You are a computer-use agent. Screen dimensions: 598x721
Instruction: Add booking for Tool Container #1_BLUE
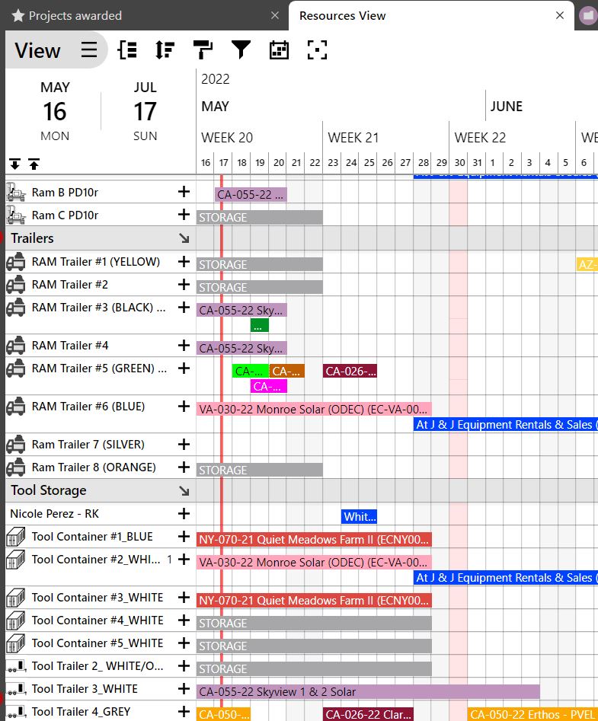point(184,537)
